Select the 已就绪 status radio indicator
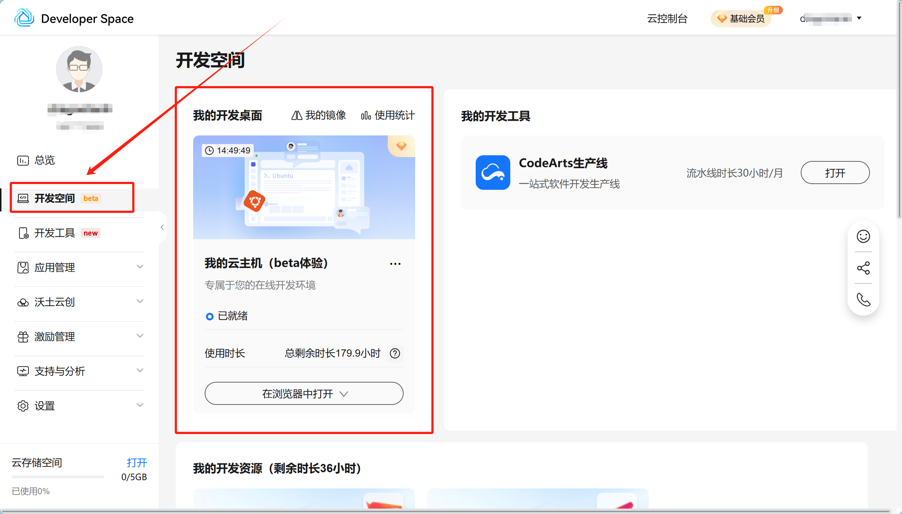902x514 pixels. (x=209, y=316)
